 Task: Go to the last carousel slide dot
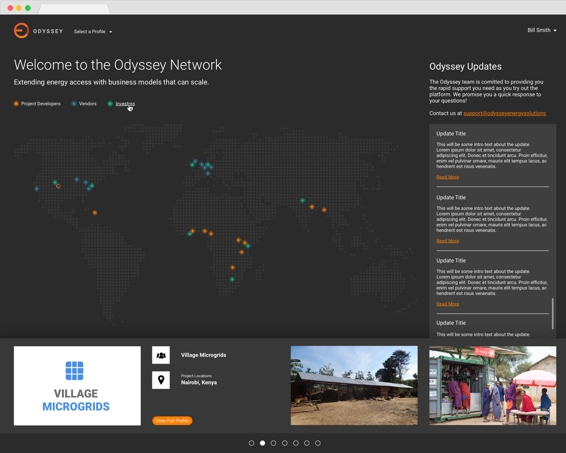coord(318,443)
